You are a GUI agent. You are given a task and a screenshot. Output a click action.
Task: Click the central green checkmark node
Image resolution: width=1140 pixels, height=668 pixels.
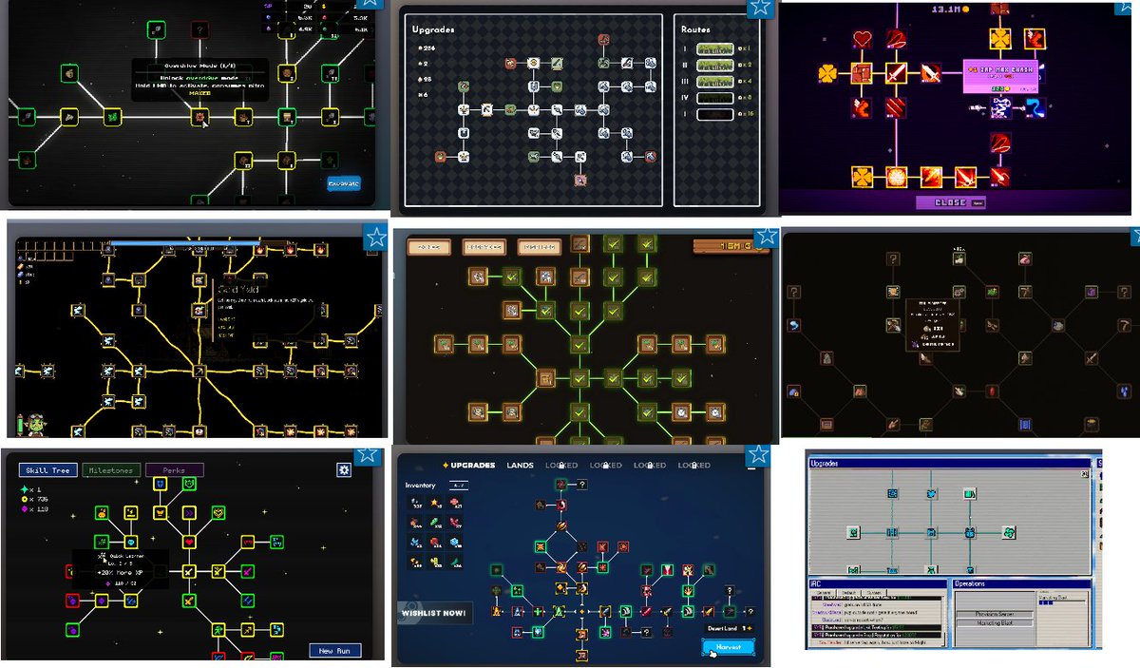pos(579,378)
